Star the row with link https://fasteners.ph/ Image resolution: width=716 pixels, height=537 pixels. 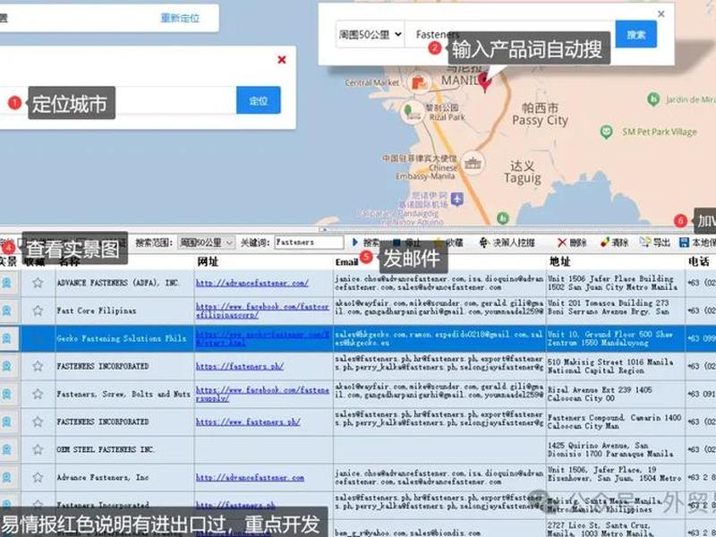click(x=38, y=366)
